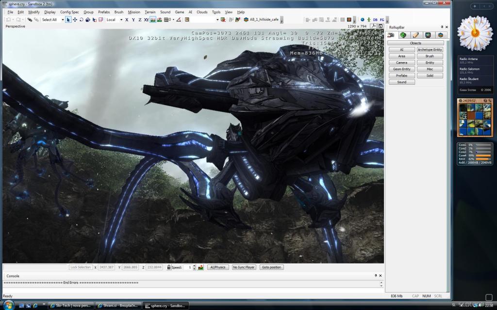Activate the Scale objects tool
Viewport: 497px width, 310px height.
[88, 19]
